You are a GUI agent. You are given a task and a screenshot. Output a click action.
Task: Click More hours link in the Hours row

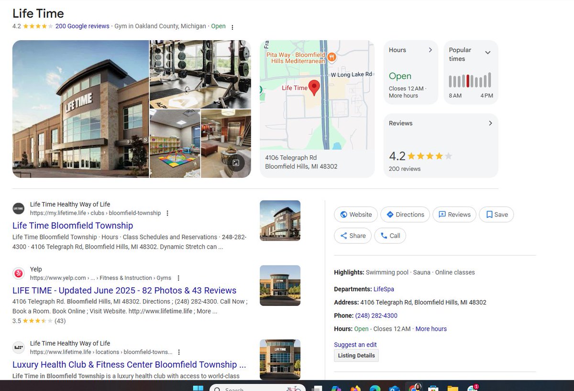[431, 329]
